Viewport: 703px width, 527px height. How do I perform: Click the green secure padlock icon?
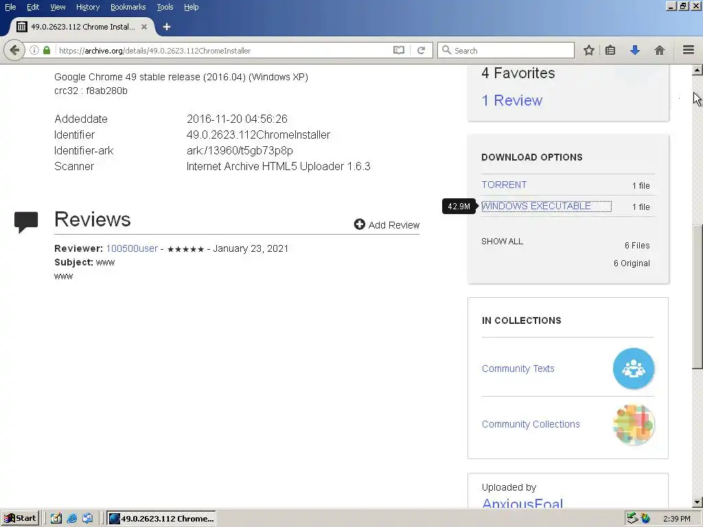[x=47, y=50]
